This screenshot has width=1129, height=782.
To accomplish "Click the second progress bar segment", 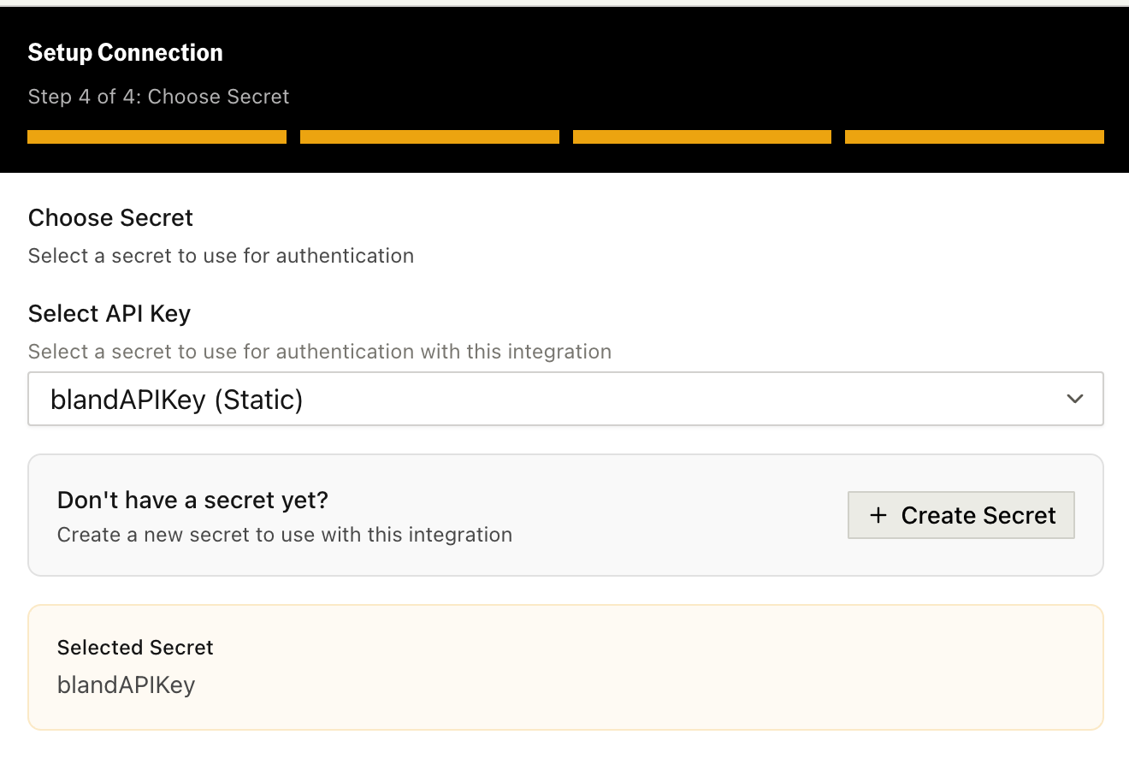I will click(429, 136).
